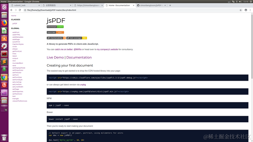The height and width of the screenshot is (142, 253).
Task: Open the addPage sidebar link
Action: (16, 39)
